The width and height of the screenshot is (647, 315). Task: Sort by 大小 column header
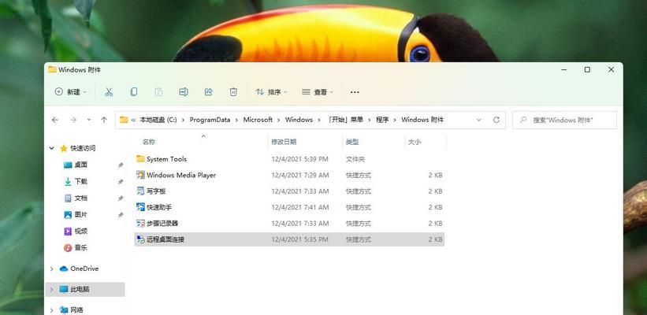pos(415,142)
